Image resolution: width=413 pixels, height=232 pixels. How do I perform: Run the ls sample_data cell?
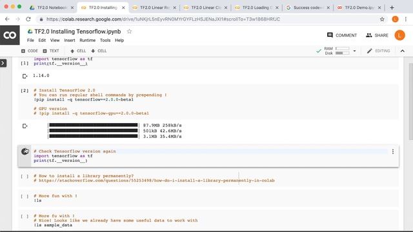click(25, 217)
